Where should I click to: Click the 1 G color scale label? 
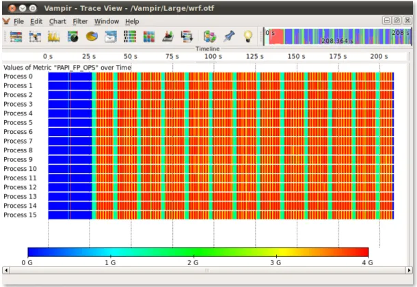pyautogui.click(x=110, y=262)
